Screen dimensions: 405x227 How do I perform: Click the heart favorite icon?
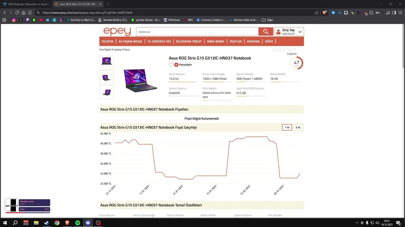(171, 65)
